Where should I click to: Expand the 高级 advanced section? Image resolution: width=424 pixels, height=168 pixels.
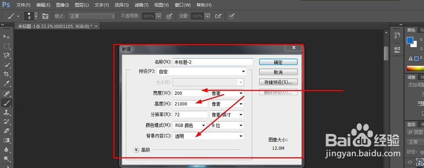[136, 150]
